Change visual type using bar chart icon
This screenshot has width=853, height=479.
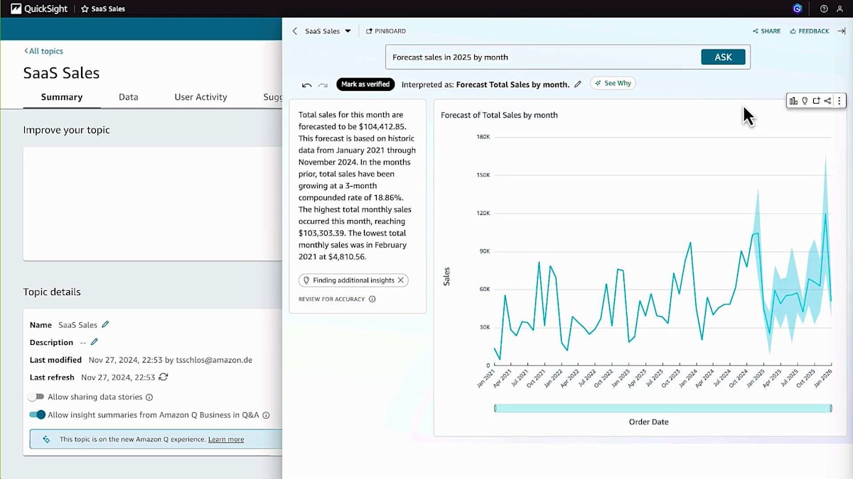pos(794,101)
